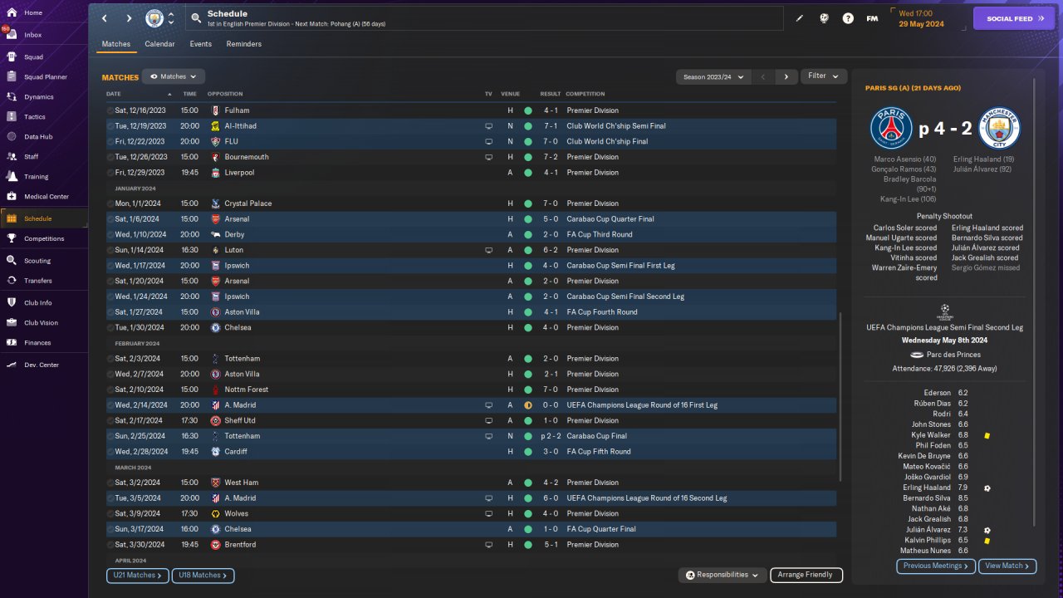The image size is (1063, 598).
Task: Click the TV icon in the Al-Ittihad row
Action: (x=489, y=126)
